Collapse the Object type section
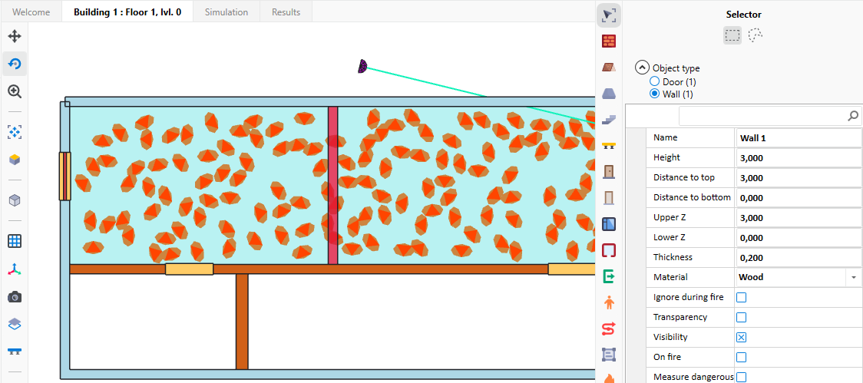The image size is (863, 383). point(642,68)
